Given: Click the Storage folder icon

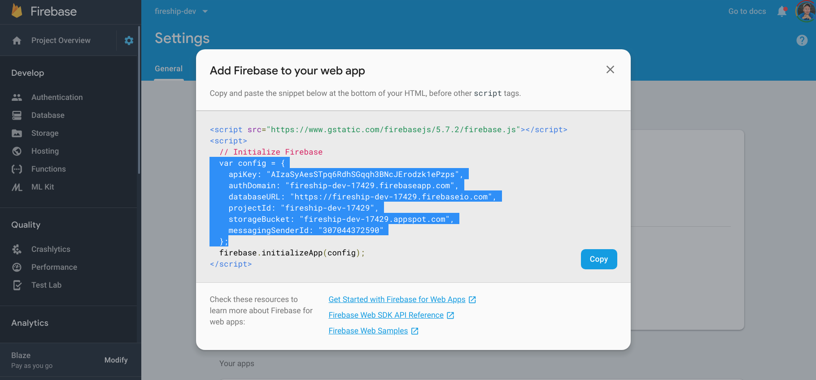Looking at the screenshot, I should click(x=17, y=133).
